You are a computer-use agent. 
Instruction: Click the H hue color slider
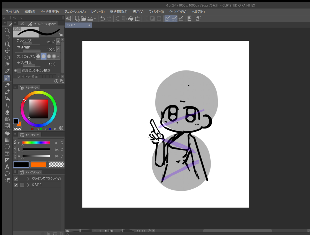tap(36, 143)
